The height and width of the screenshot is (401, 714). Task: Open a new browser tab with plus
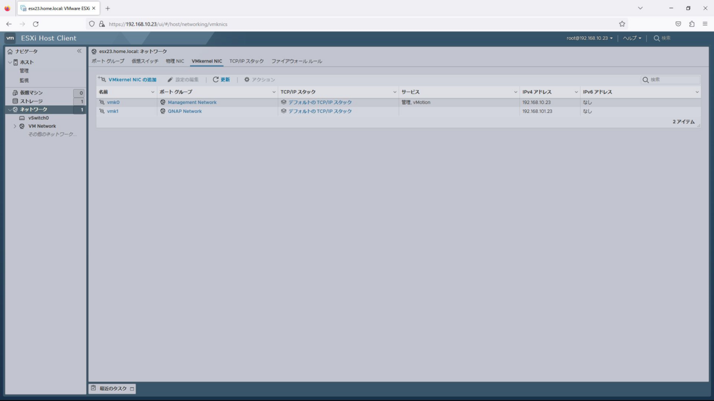tap(108, 8)
